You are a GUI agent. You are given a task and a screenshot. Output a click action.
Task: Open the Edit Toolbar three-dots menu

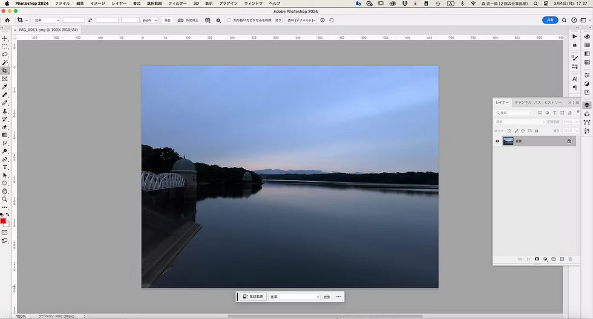5,207
